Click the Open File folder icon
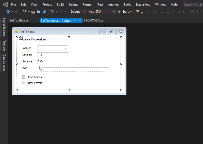 coord(33,12)
